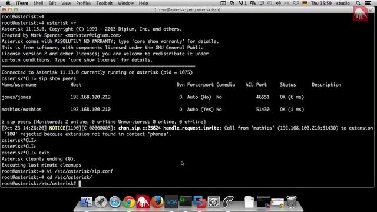The width and height of the screenshot is (377, 212).
Task: Click the 'vi /etc/asterisk/sip.conf' command
Action: (x=80, y=171)
